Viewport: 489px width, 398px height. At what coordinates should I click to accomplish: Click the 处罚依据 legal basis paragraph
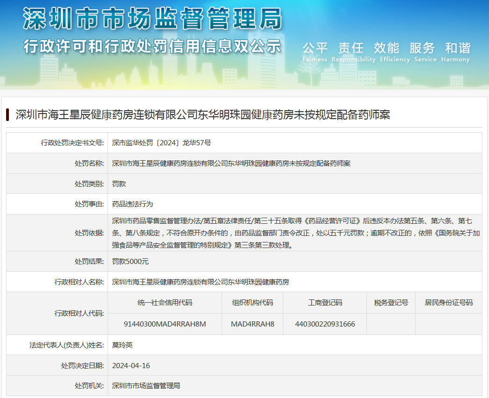pyautogui.click(x=295, y=233)
